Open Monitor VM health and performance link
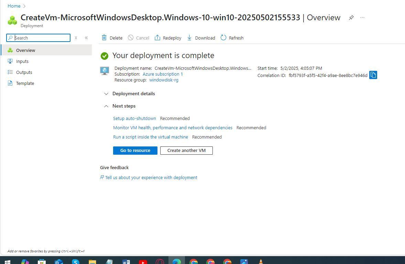The image size is (405, 264). tap(173, 128)
